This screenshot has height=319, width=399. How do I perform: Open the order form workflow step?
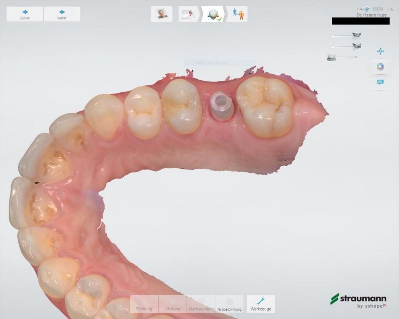pos(189,14)
